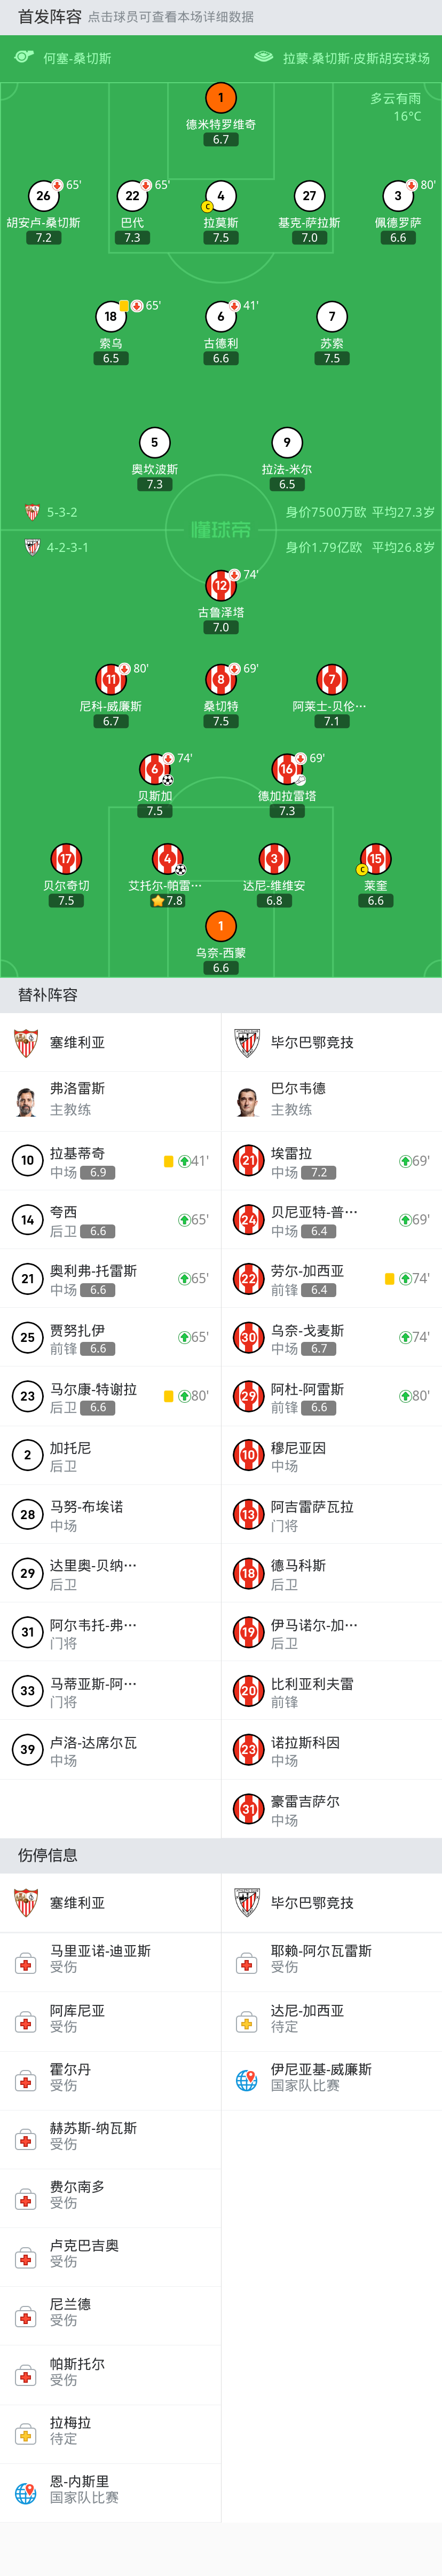The image size is (442, 2576).
Task: Select 拉莫斯 captain jersey number 4
Action: [x=221, y=196]
